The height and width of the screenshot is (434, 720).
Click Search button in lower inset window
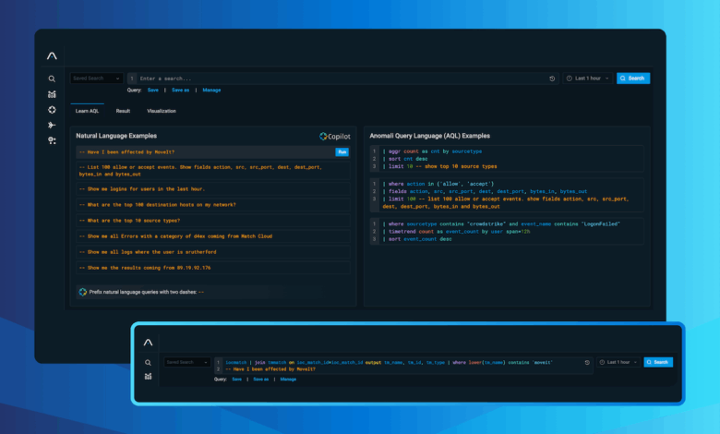point(658,362)
